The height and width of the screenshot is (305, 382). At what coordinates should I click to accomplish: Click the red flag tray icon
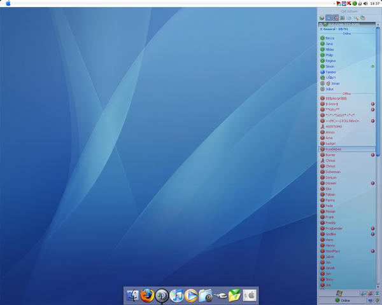point(339,3)
